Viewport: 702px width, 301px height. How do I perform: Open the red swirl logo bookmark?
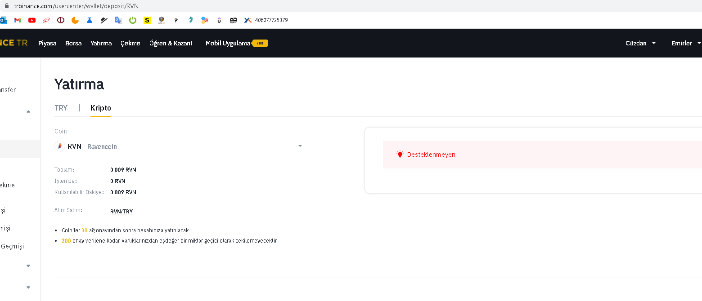click(x=46, y=20)
